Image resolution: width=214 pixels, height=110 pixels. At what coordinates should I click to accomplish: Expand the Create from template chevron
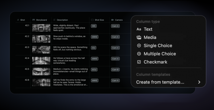pyautogui.click(x=199, y=82)
